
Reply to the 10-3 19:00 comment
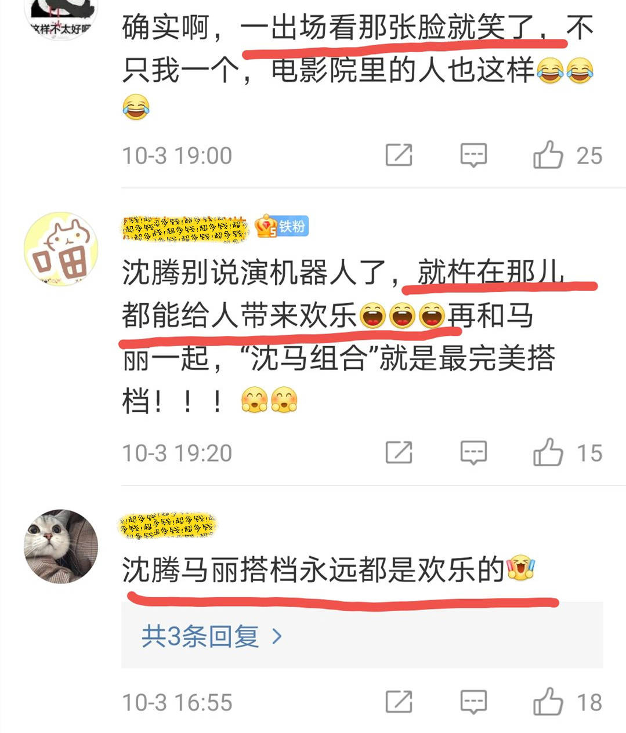[x=473, y=155]
